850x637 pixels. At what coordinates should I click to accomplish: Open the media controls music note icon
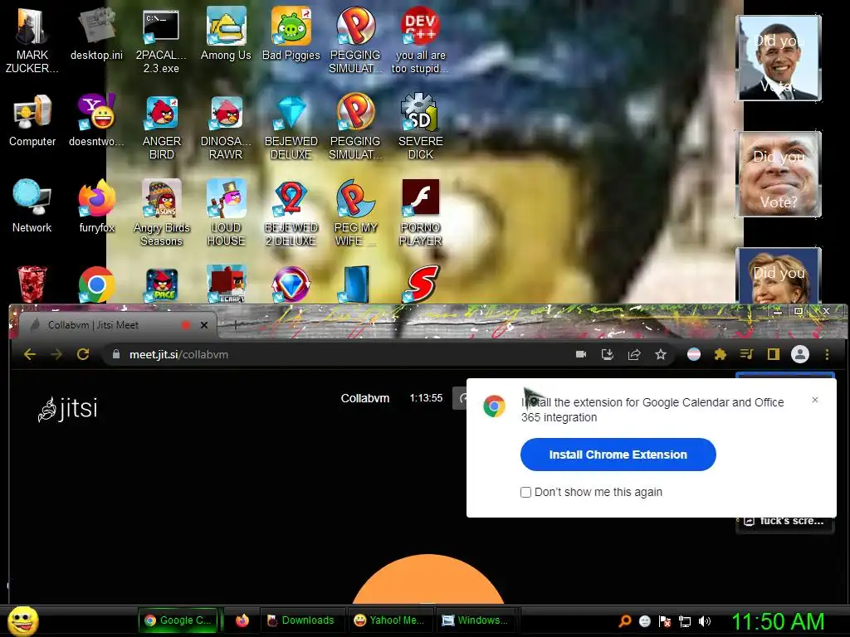[x=746, y=354]
